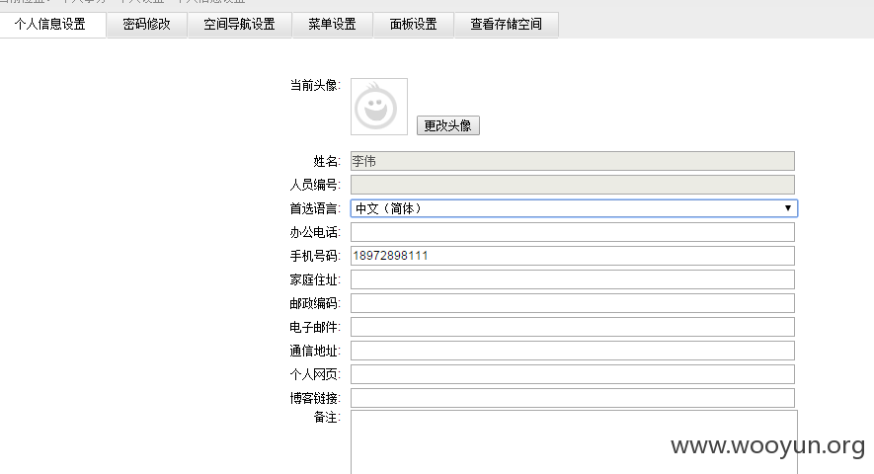Click the 人员编号 field
Screen dimensions: 874x474
click(x=573, y=185)
